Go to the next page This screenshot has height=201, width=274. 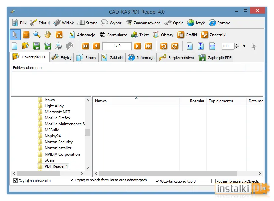pyautogui.click(x=137, y=46)
